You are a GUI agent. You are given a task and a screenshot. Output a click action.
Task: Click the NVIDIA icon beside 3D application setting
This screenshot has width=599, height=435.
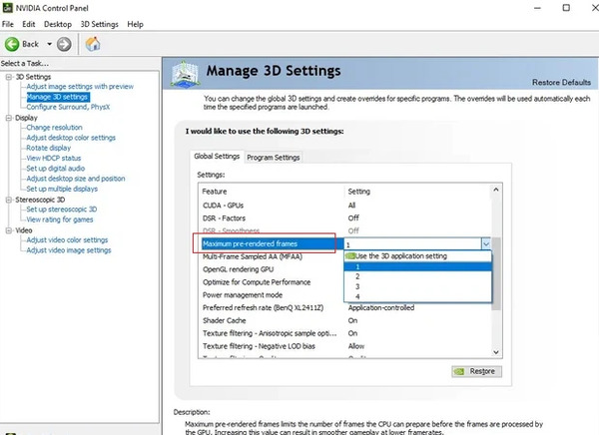click(x=350, y=256)
